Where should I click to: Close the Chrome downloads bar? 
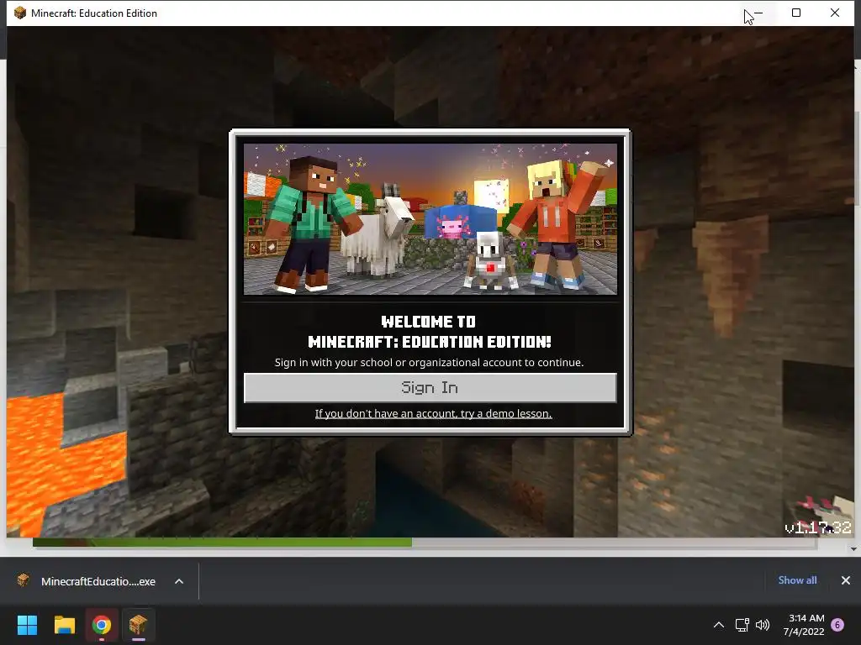coord(846,580)
